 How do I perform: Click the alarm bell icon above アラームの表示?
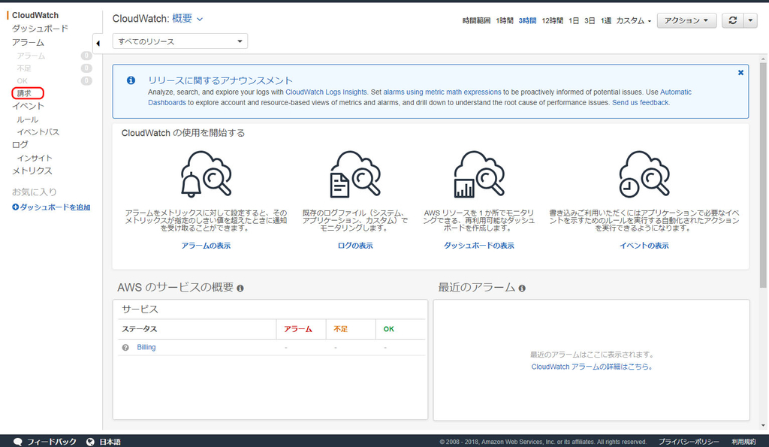[x=207, y=174]
